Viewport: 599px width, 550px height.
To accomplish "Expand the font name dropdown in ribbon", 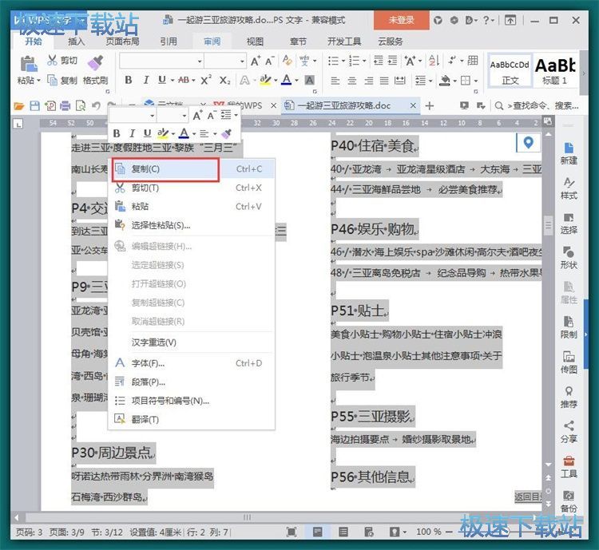I will pos(197,61).
